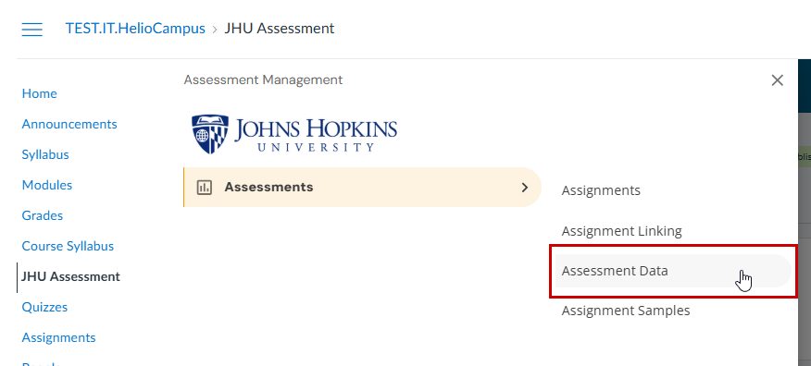Open Course Syllabus link

point(68,246)
